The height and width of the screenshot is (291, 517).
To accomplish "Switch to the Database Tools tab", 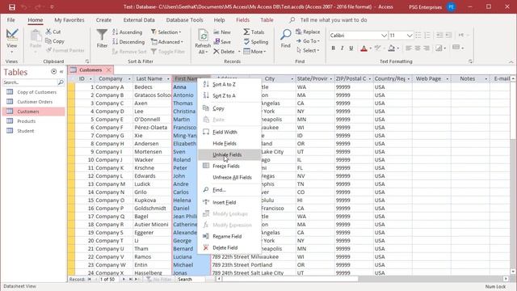I will click(x=185, y=19).
